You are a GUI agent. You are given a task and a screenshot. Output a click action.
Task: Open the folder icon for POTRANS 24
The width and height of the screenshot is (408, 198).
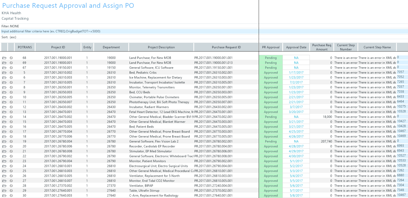tap(4, 166)
